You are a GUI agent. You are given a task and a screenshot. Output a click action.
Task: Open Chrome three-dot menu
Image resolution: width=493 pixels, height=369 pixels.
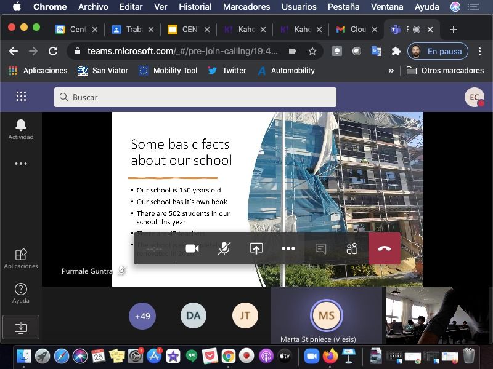click(x=479, y=51)
